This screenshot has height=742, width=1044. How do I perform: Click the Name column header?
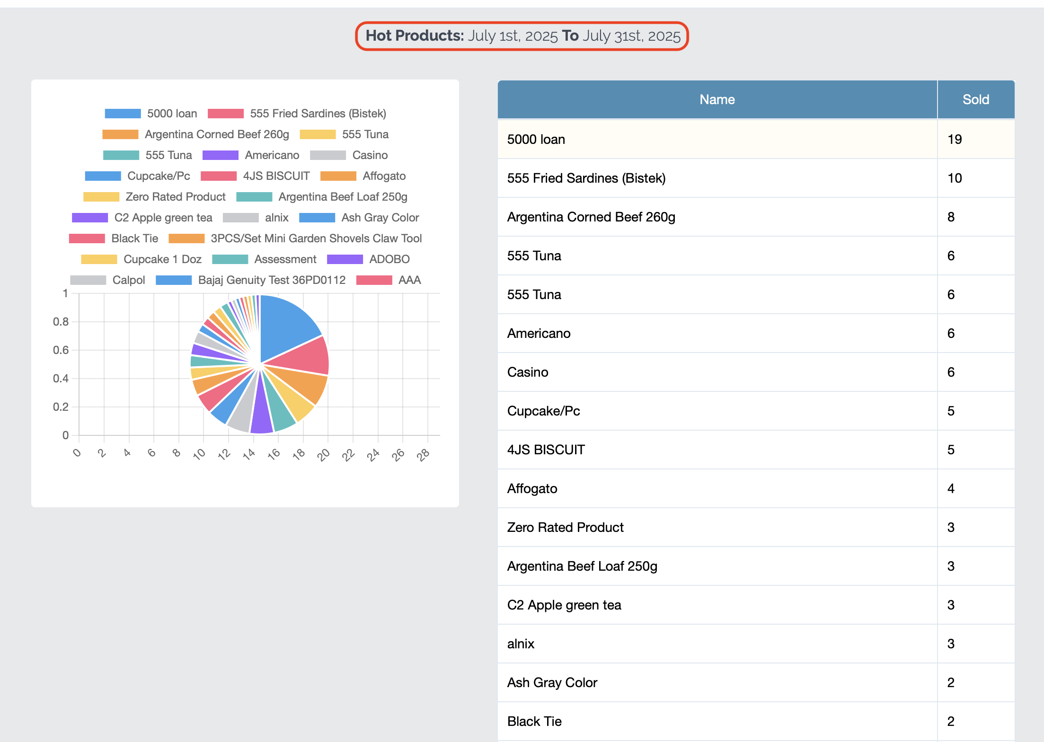[x=717, y=99]
